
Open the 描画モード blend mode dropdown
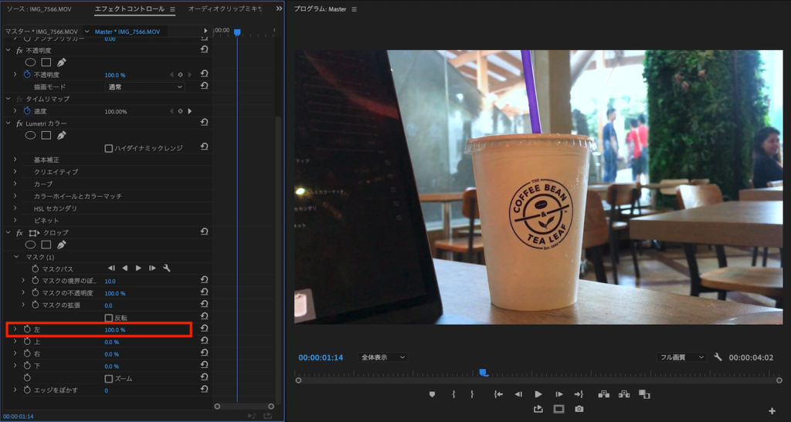144,87
